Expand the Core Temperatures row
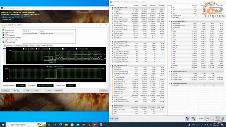Viewport: 226px width, 127px height. 112,44
